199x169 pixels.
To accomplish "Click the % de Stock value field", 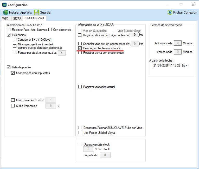I will click(88, 149).
